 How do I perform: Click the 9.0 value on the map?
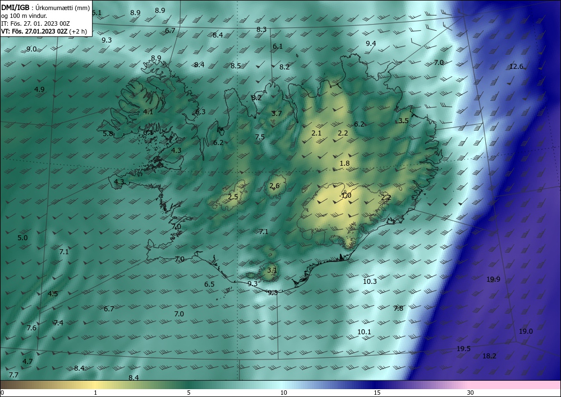(x=31, y=49)
